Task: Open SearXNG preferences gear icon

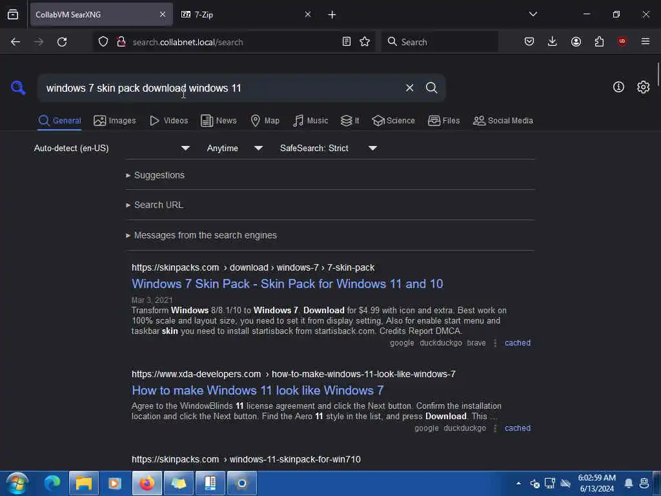Action: [643, 87]
